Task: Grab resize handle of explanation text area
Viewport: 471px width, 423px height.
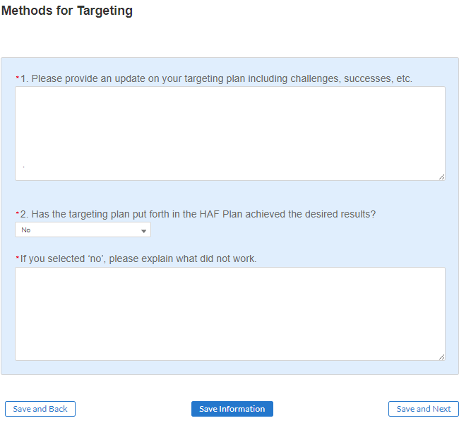Action: coord(441,357)
